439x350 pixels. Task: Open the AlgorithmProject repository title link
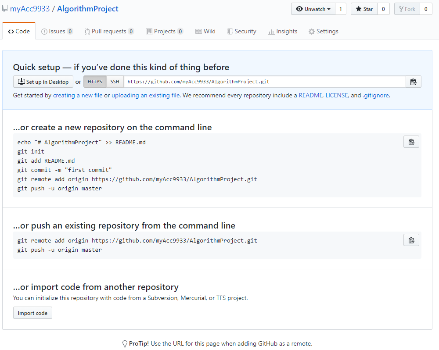pyautogui.click(x=88, y=9)
